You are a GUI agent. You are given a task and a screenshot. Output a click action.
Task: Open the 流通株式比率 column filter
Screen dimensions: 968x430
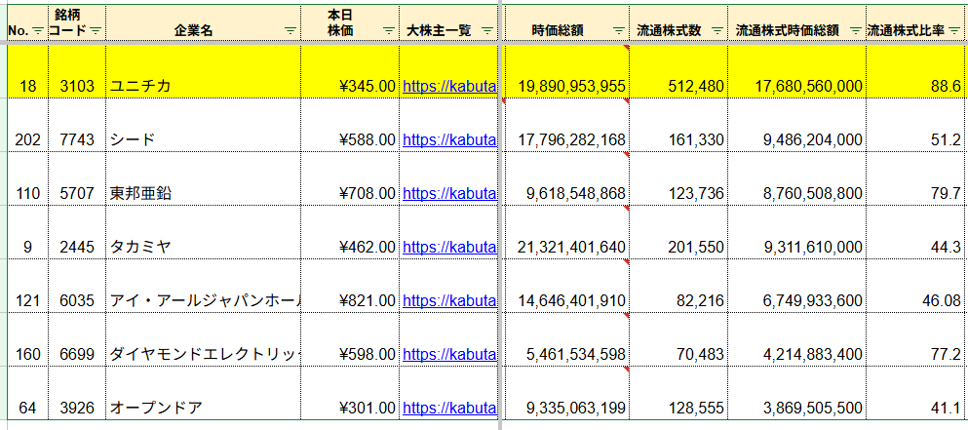pos(954,30)
